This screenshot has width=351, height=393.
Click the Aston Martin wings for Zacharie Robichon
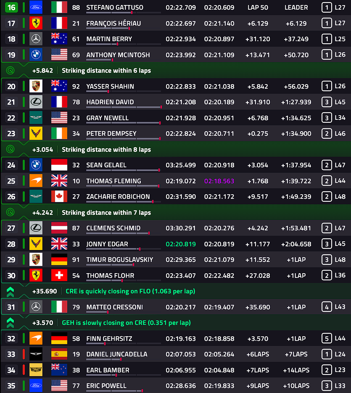tap(36, 197)
